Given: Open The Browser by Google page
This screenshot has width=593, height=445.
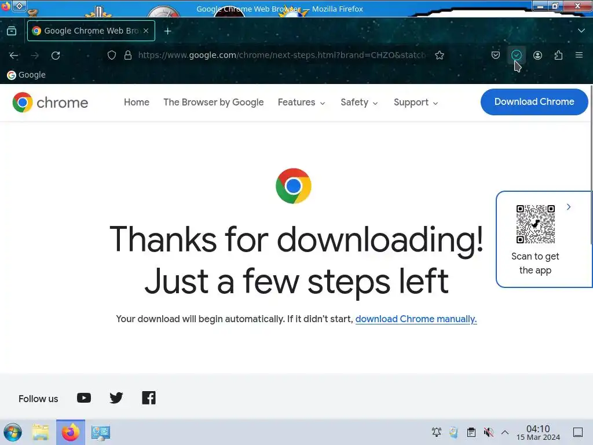Looking at the screenshot, I should coord(213,102).
